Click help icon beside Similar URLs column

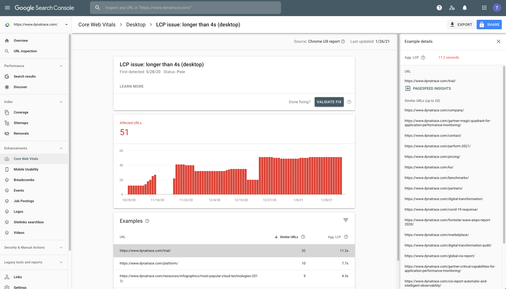[303, 237]
